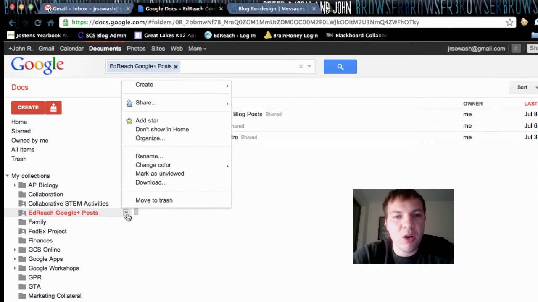538x302 pixels.
Task: Open the search options arrow
Action: 309,66
